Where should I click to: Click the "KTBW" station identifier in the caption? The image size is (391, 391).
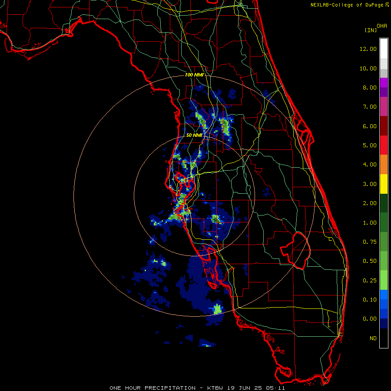[x=215, y=388]
